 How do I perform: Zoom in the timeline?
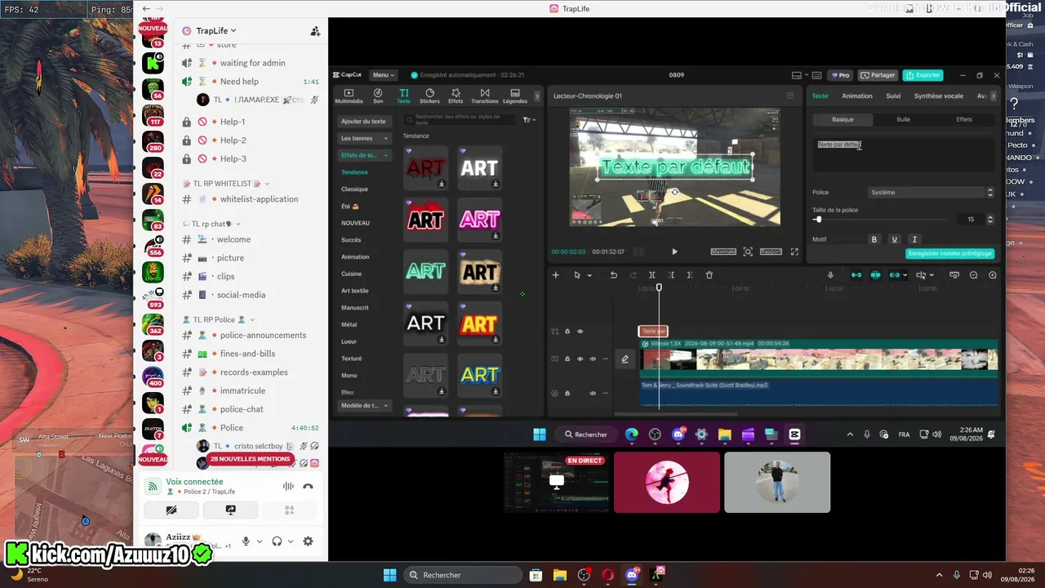click(x=993, y=275)
